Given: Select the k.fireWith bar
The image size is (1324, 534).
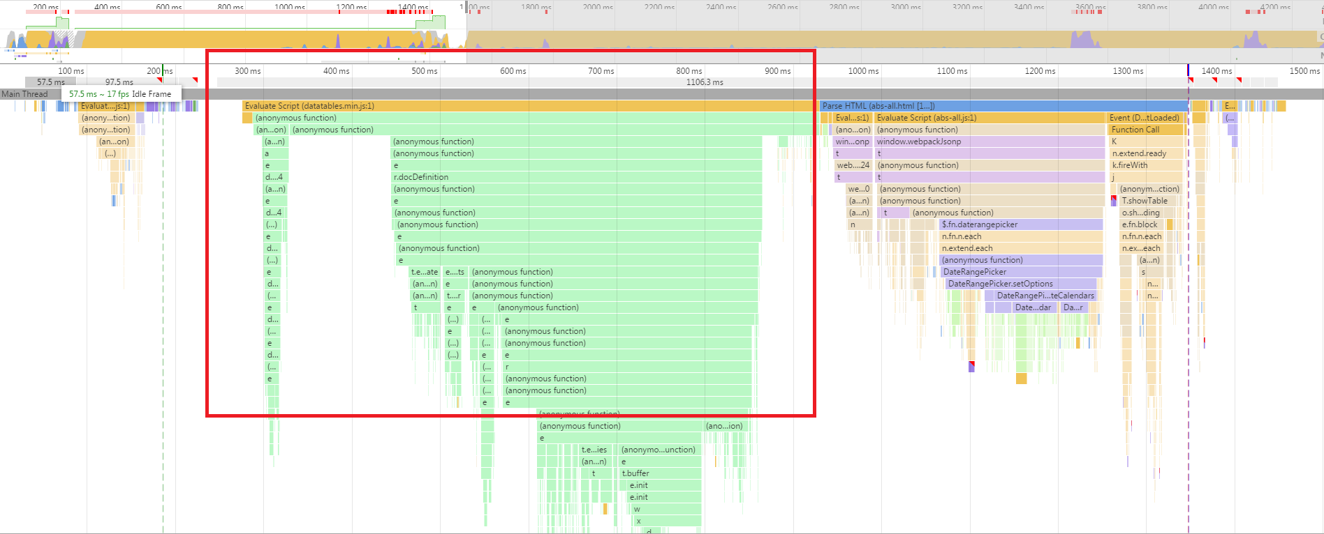Looking at the screenshot, I should (1146, 165).
